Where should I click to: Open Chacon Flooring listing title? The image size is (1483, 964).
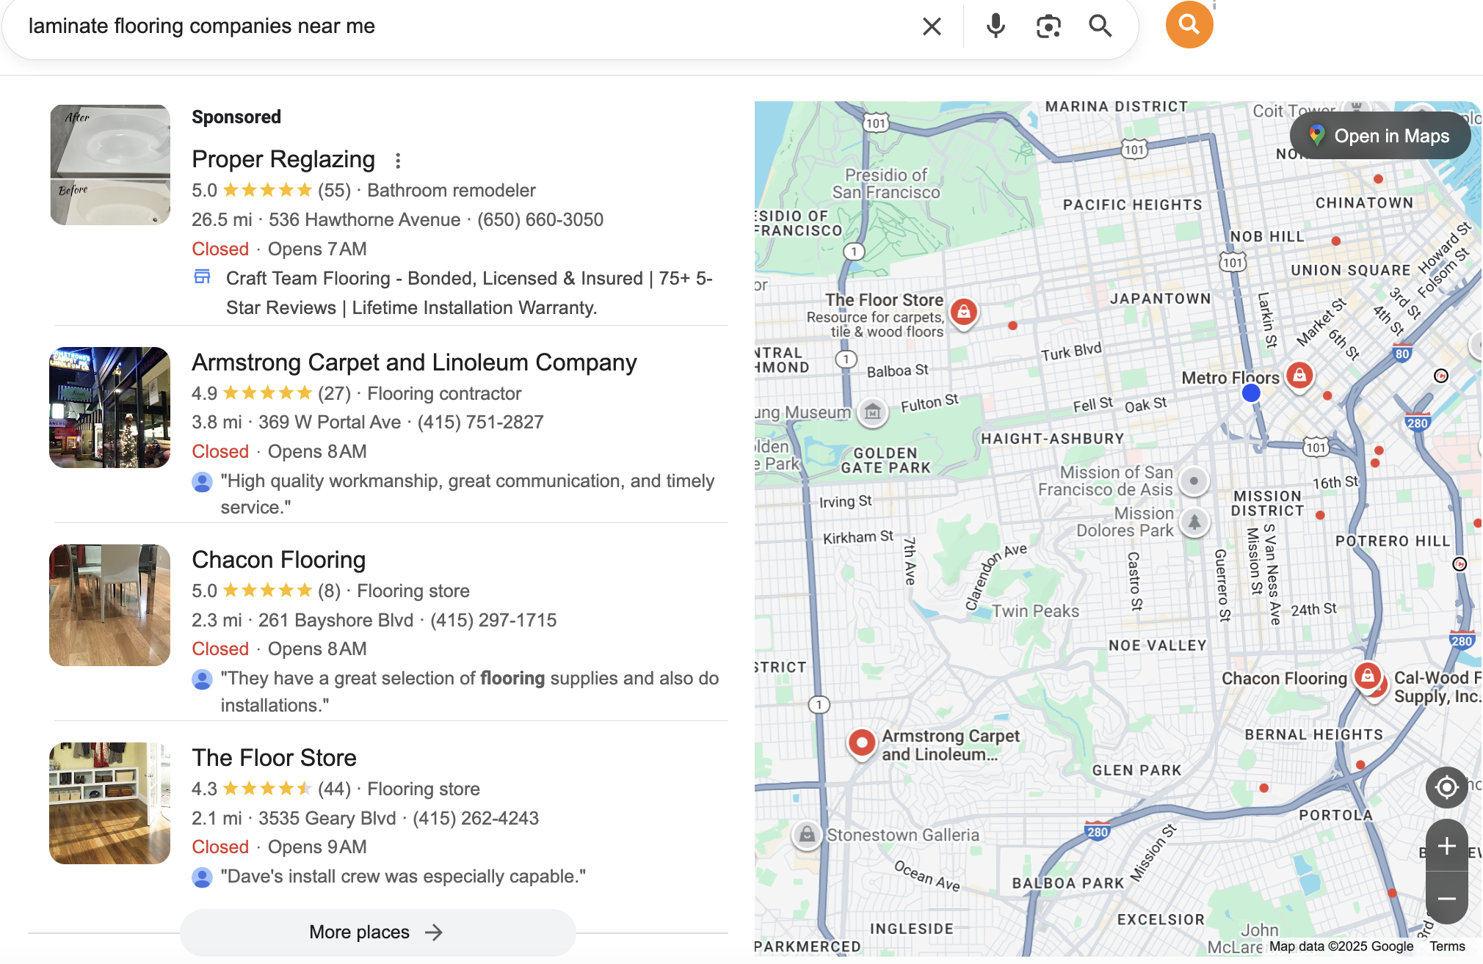pos(278,560)
